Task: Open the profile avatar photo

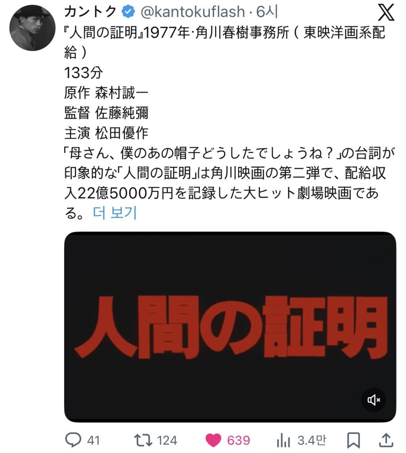Action: 33,28
